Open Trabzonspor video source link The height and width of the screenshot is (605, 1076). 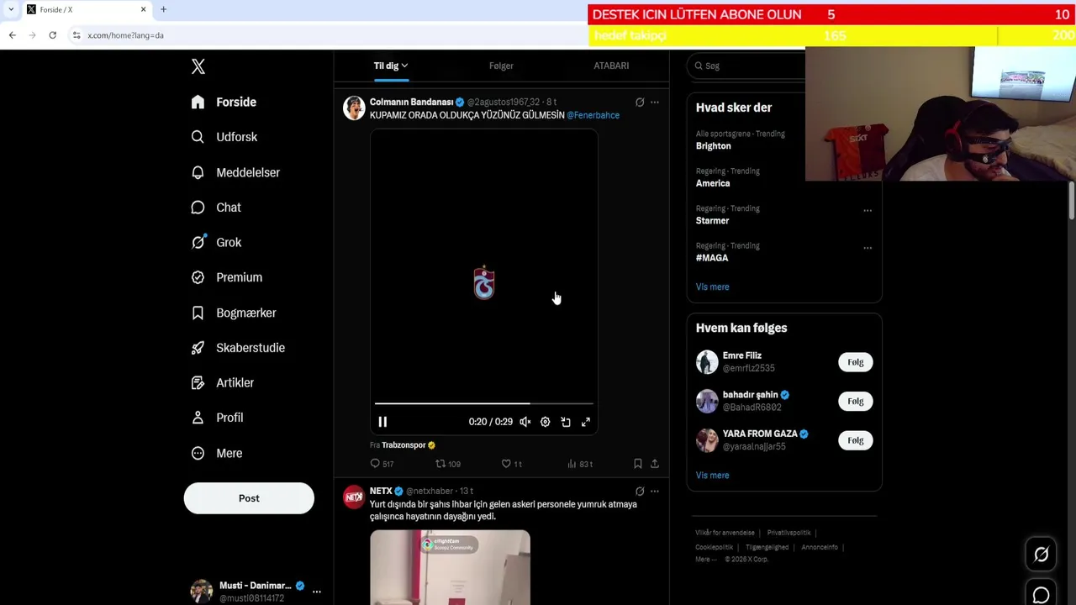coord(409,445)
